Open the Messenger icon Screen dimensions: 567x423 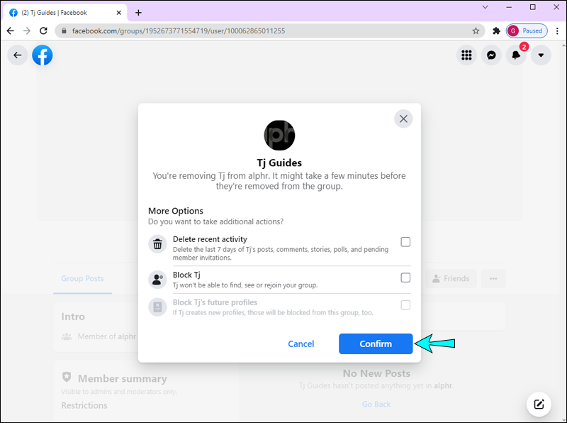(491, 55)
